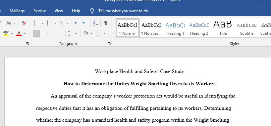Expand the numbering library dropdown

pos(55,23)
